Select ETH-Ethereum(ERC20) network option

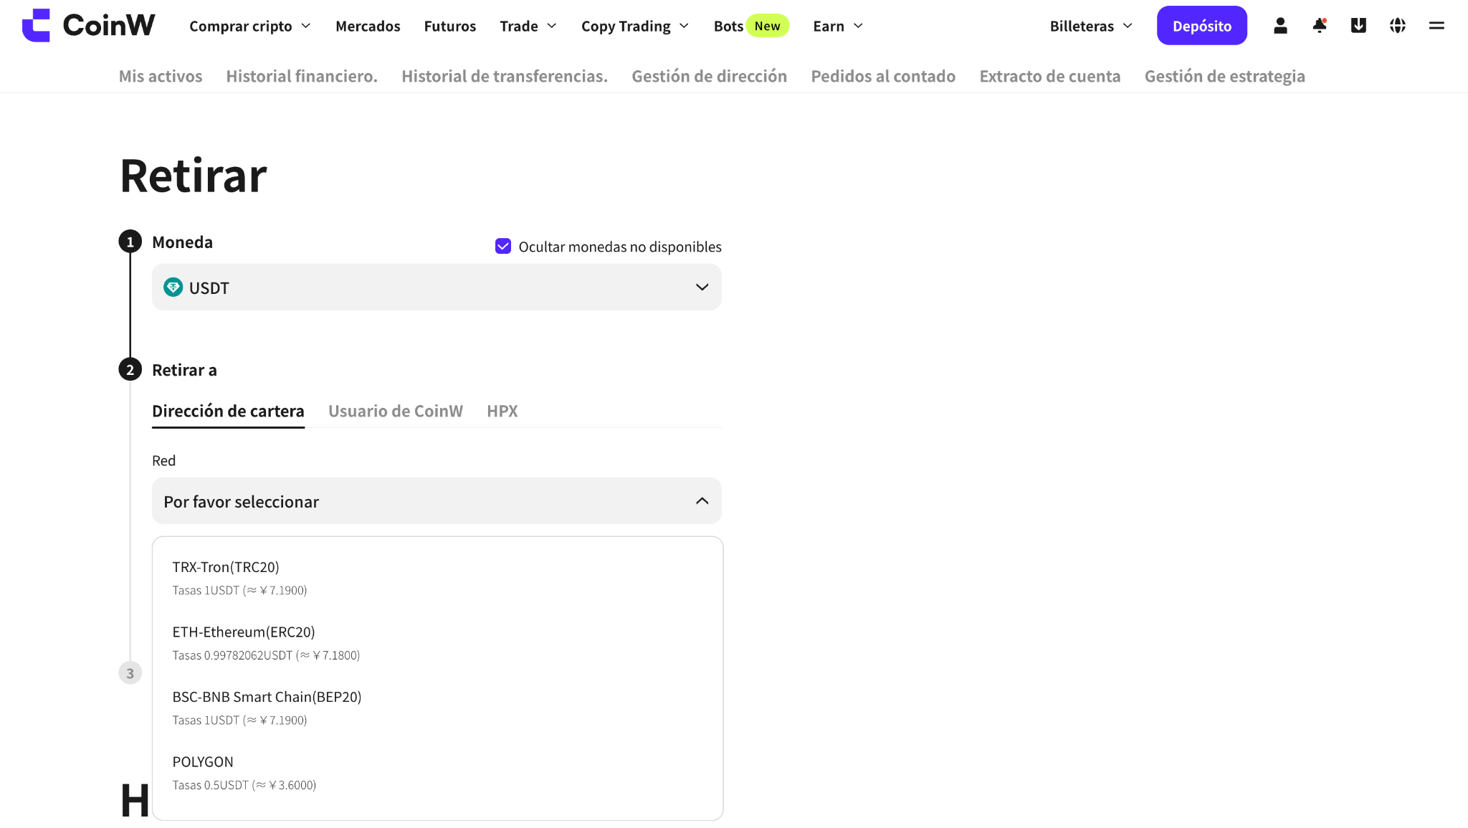coord(437,643)
